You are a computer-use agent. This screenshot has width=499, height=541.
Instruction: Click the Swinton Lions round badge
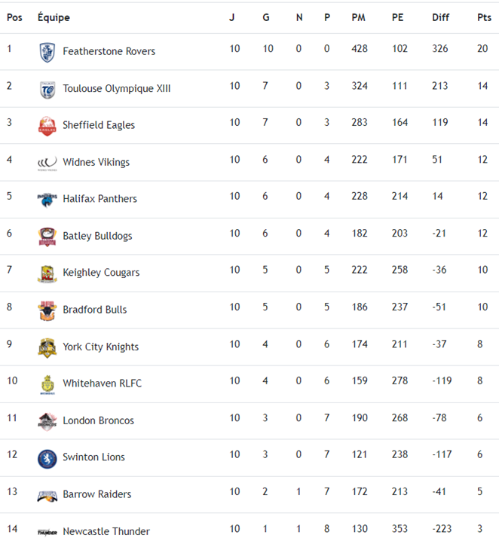[x=47, y=457]
